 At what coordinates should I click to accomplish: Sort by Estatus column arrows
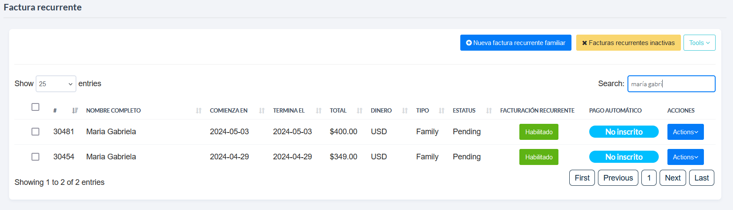click(x=489, y=110)
